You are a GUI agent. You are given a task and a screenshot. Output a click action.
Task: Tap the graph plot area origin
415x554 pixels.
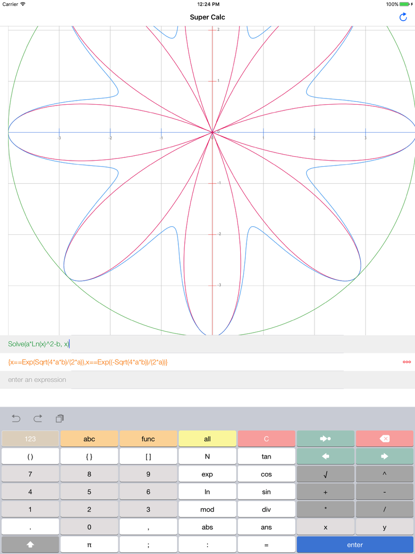tap(212, 132)
